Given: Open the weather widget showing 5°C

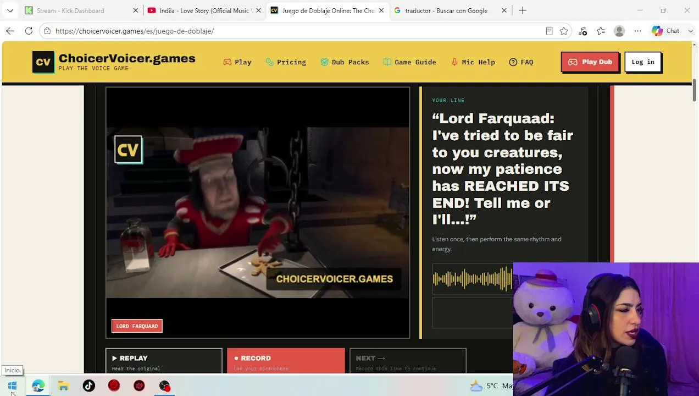Looking at the screenshot, I should 491,386.
